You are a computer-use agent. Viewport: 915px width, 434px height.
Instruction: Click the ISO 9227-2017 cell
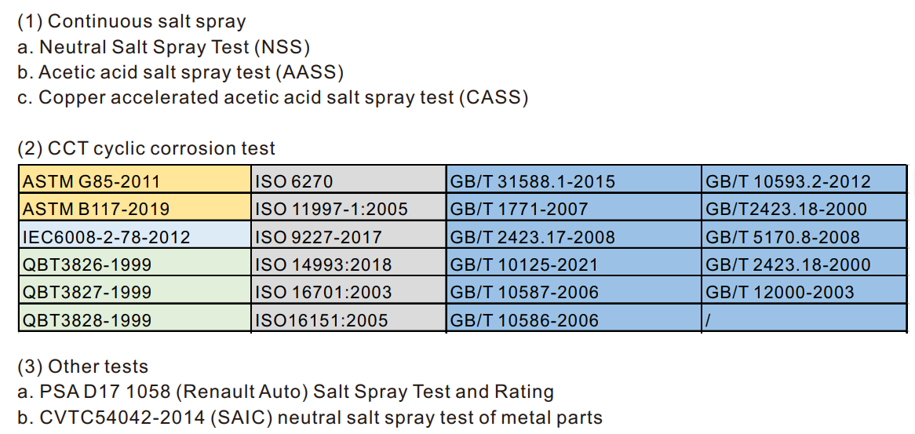click(349, 235)
